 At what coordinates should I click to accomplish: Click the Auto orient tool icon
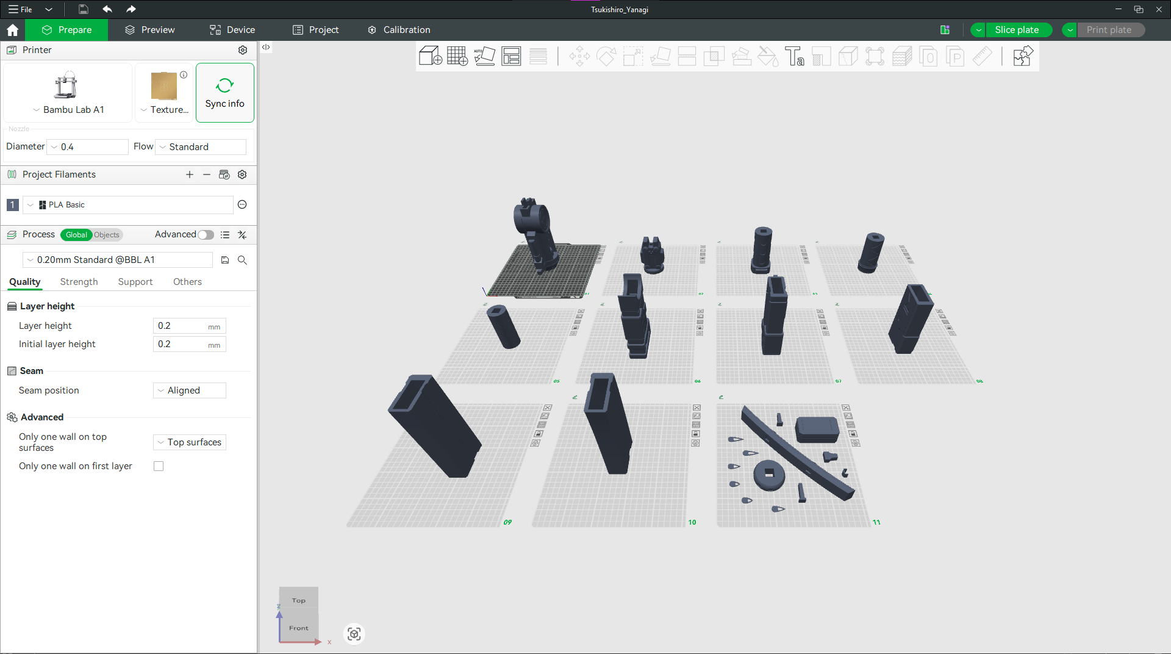[x=484, y=56]
